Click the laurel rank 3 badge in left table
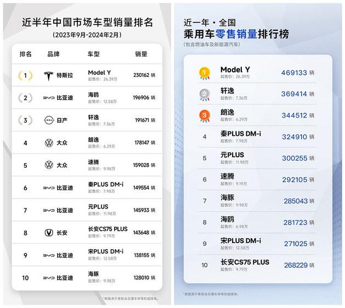Screen dimensions: 345x308 click(x=25, y=120)
